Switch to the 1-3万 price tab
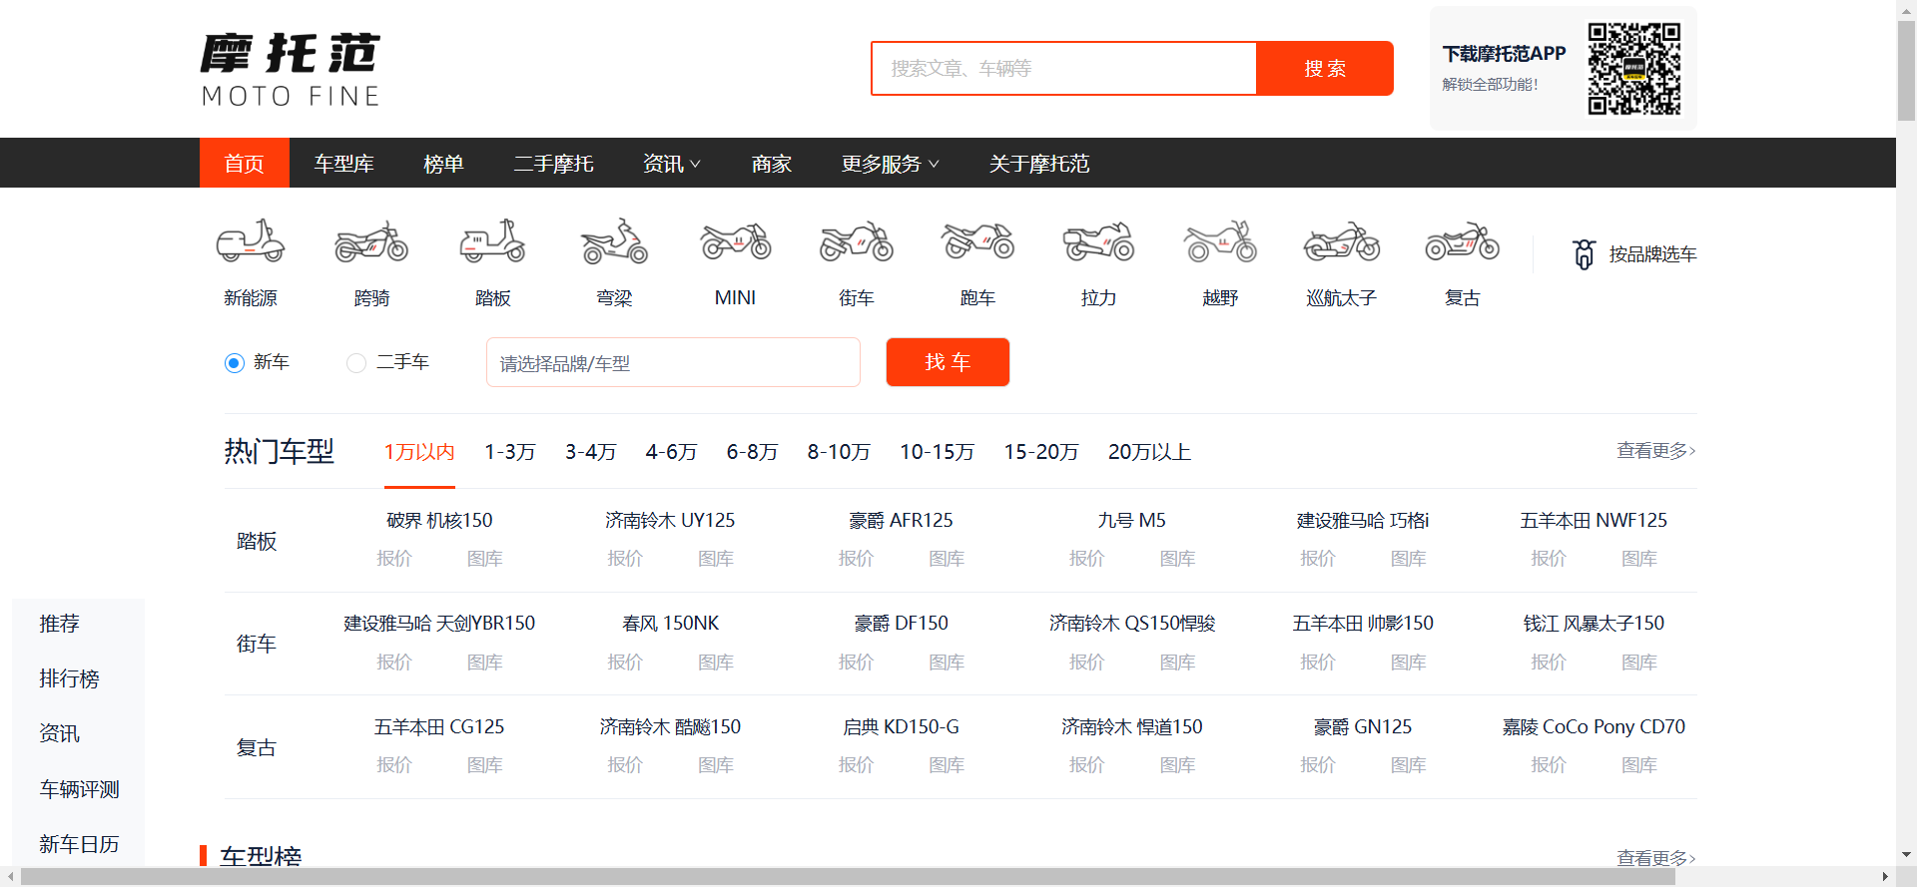 [x=510, y=452]
